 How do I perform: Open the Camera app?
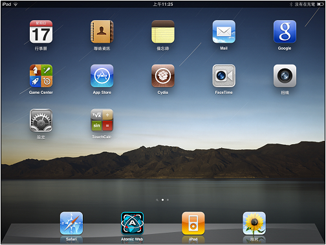(x=285, y=76)
